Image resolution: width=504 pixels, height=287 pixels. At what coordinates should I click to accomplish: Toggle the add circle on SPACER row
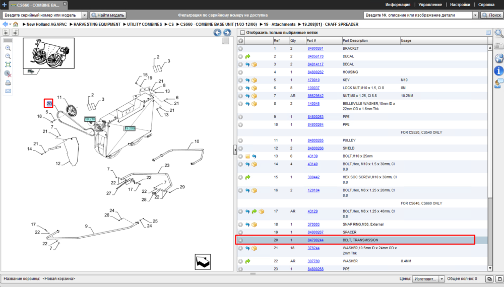coord(241,233)
